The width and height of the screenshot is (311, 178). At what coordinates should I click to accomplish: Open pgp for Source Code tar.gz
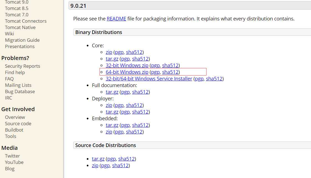[x=111, y=159]
